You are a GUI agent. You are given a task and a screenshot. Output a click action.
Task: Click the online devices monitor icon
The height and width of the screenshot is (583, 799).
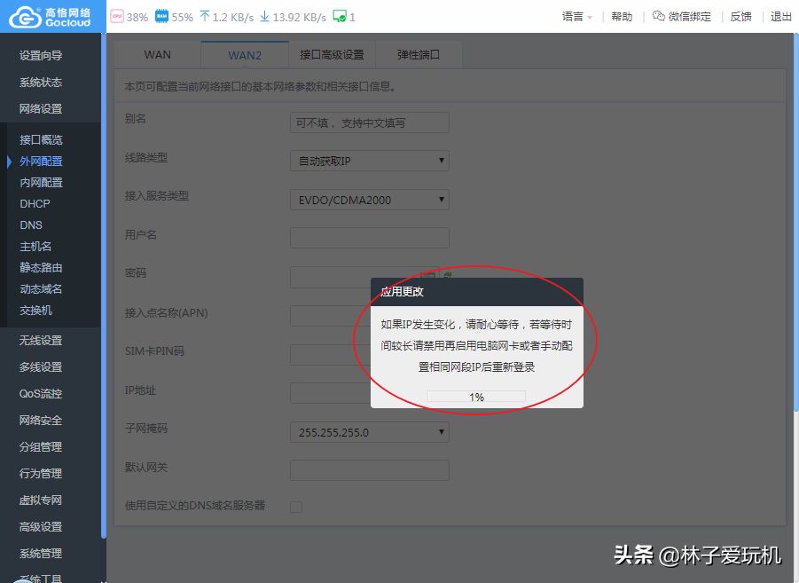point(340,16)
